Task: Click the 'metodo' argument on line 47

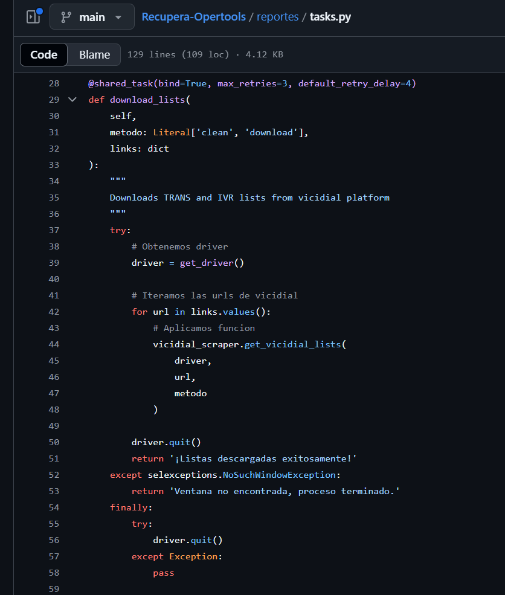Action: point(190,393)
